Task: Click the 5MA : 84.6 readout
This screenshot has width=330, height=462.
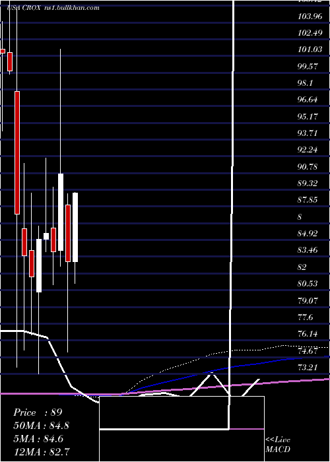Action: (x=40, y=439)
